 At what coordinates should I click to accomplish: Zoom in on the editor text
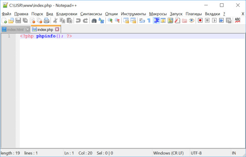tap(110, 20)
